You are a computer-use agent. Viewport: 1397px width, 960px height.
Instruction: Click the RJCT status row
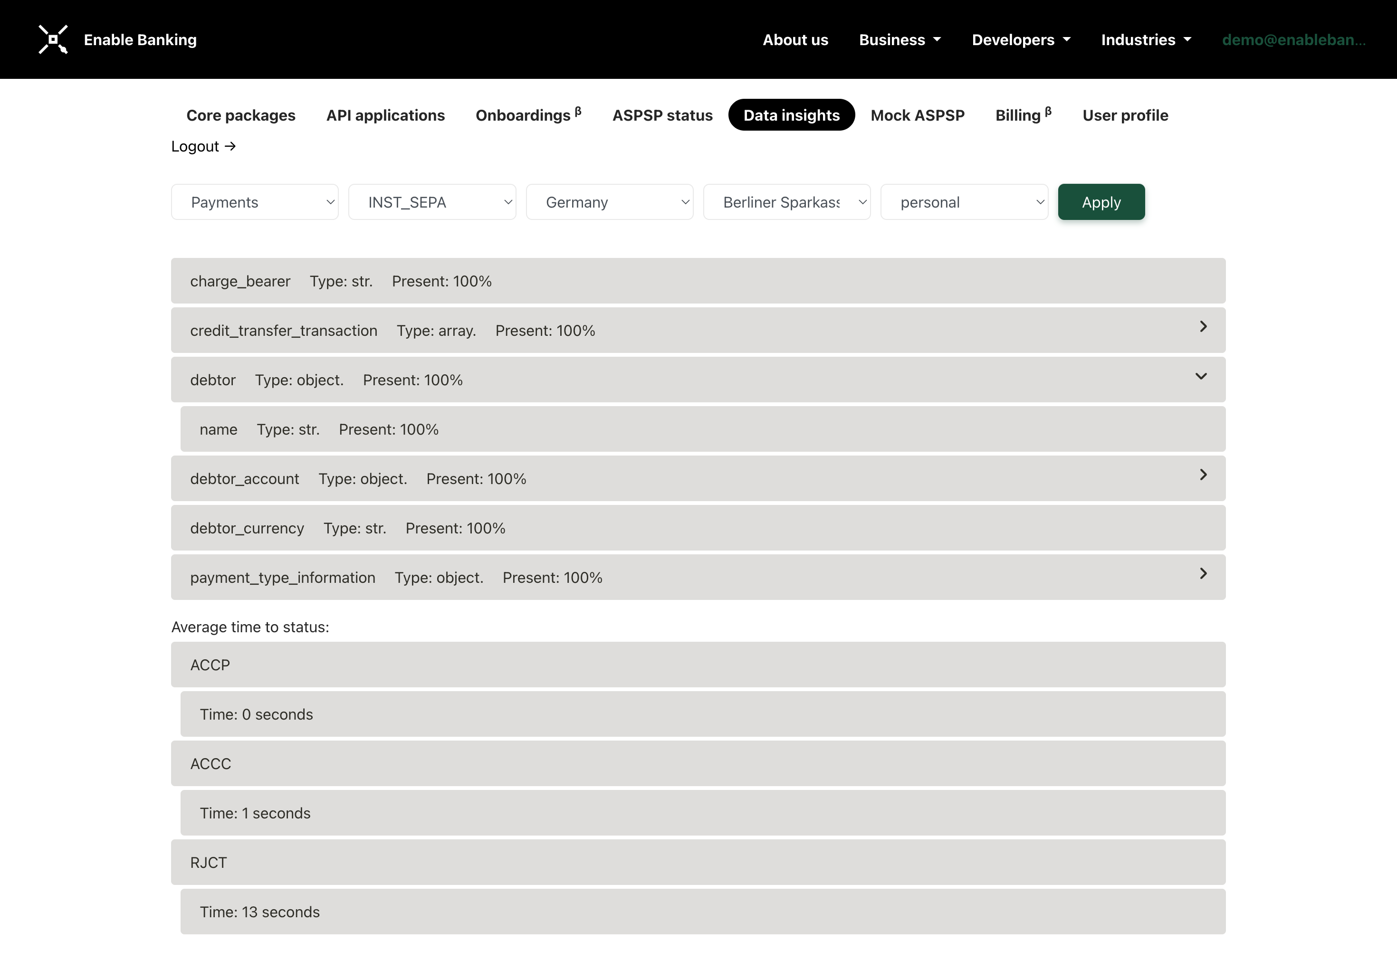(x=698, y=862)
